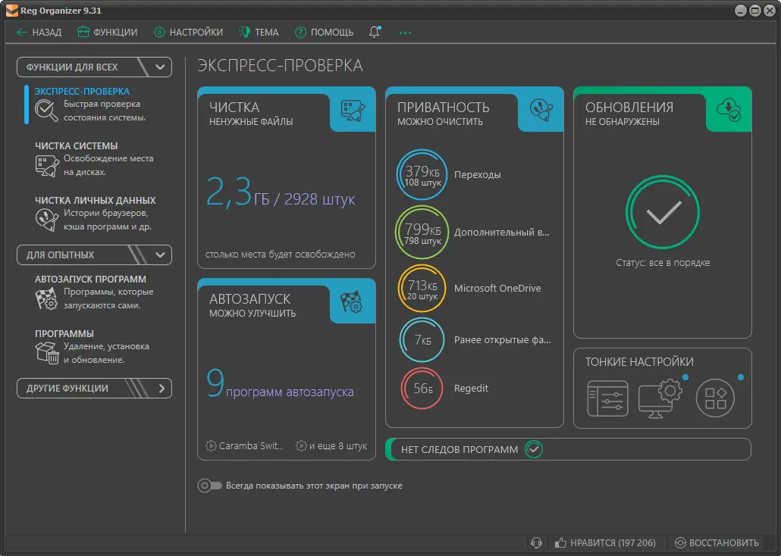Open the АВТОЗАПУСК card header
The width and height of the screenshot is (781, 556).
tap(252, 305)
